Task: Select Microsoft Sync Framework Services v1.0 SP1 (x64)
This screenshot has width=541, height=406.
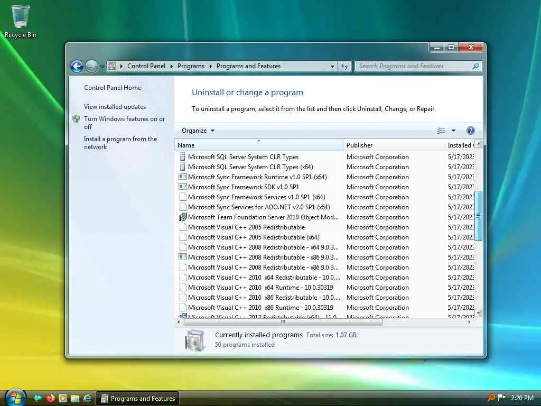Action: click(325, 197)
